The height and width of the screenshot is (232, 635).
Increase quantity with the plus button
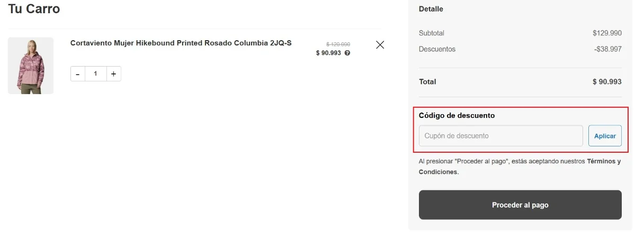click(x=113, y=74)
